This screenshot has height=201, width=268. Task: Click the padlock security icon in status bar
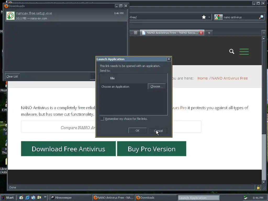point(258,187)
